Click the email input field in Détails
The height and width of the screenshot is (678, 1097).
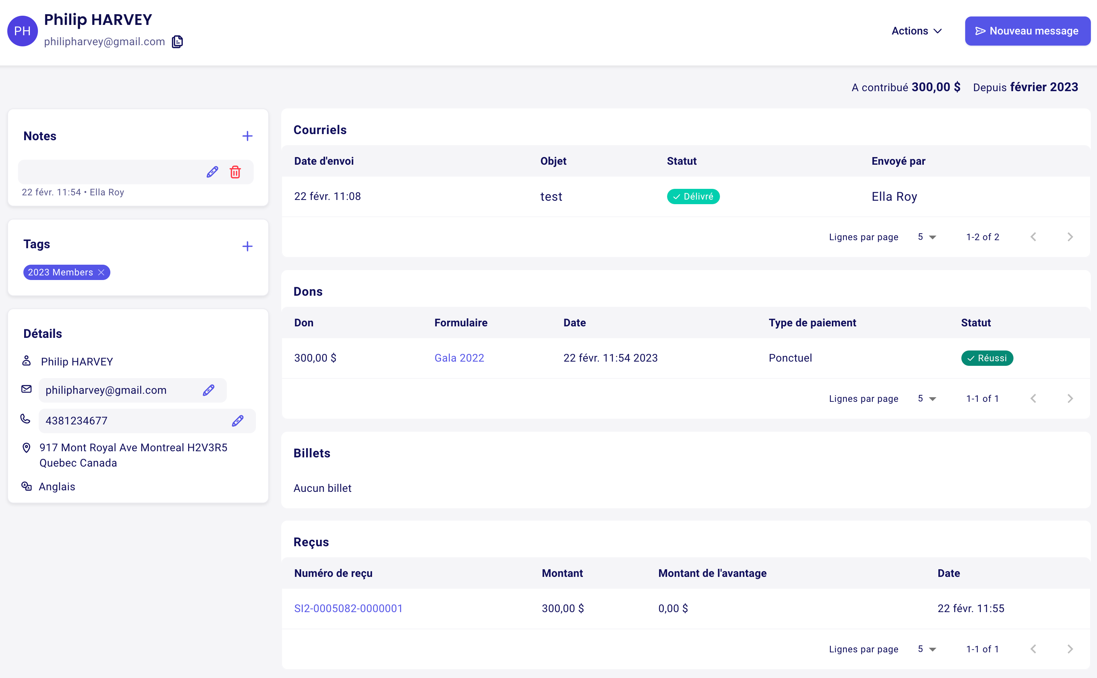pos(132,390)
